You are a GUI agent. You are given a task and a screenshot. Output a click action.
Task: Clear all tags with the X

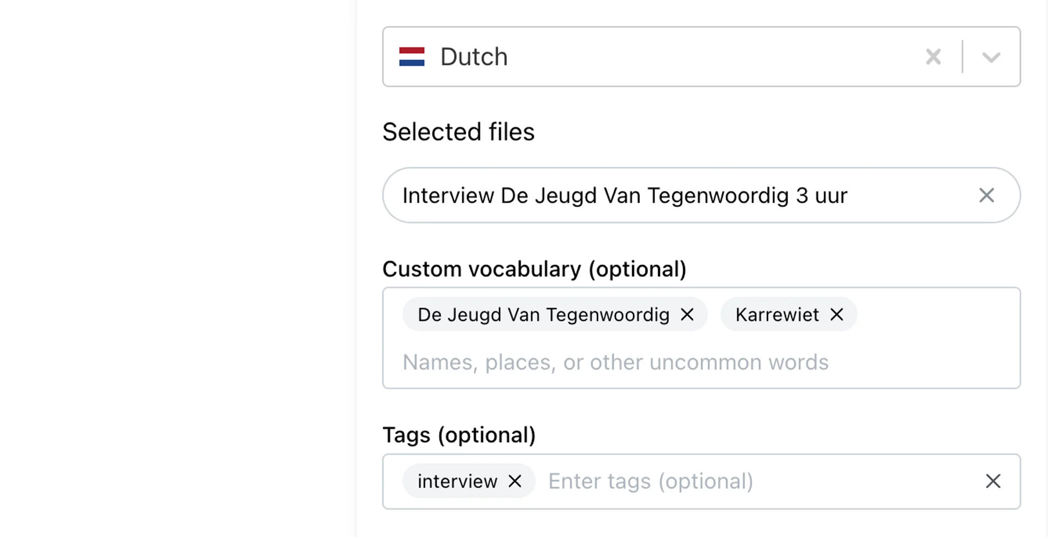(993, 481)
